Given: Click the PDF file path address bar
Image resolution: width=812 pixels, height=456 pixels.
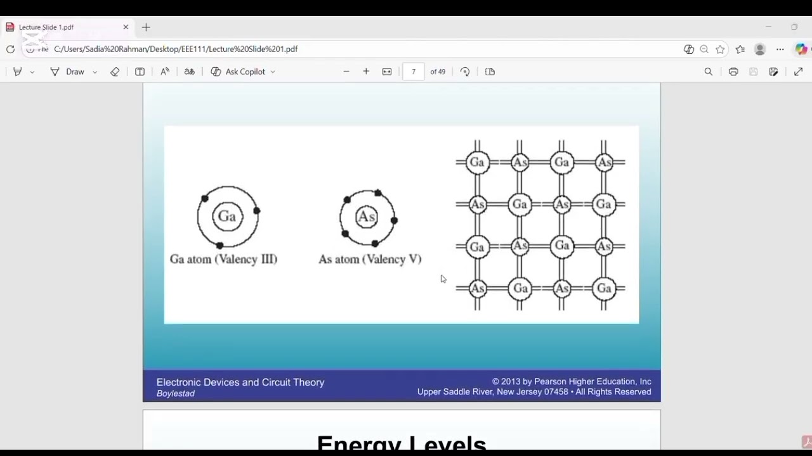Looking at the screenshot, I should 176,49.
